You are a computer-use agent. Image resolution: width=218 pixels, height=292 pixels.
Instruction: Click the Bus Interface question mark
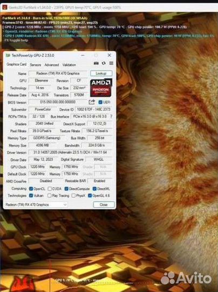click(111, 117)
